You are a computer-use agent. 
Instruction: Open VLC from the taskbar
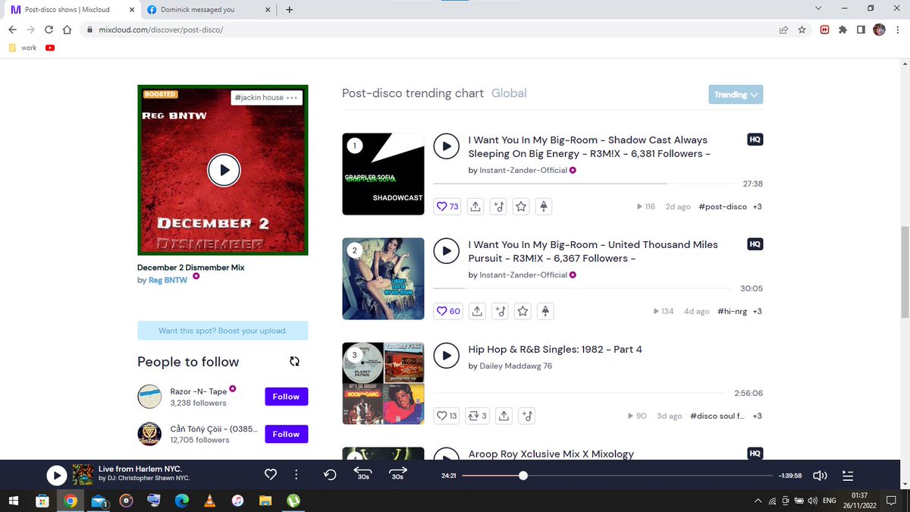click(x=210, y=501)
